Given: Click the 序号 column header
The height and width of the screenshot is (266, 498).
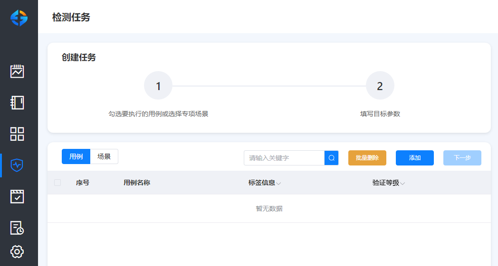Looking at the screenshot, I should coord(83,183).
